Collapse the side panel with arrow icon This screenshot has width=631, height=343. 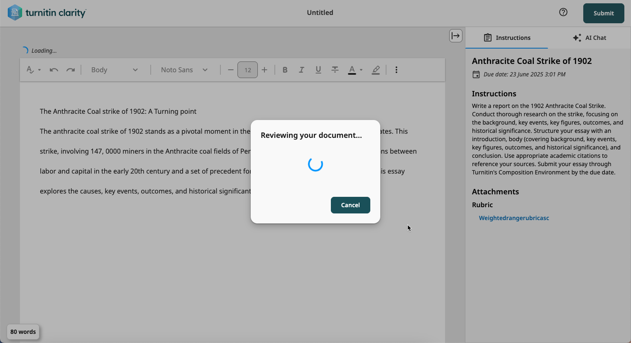pyautogui.click(x=455, y=36)
